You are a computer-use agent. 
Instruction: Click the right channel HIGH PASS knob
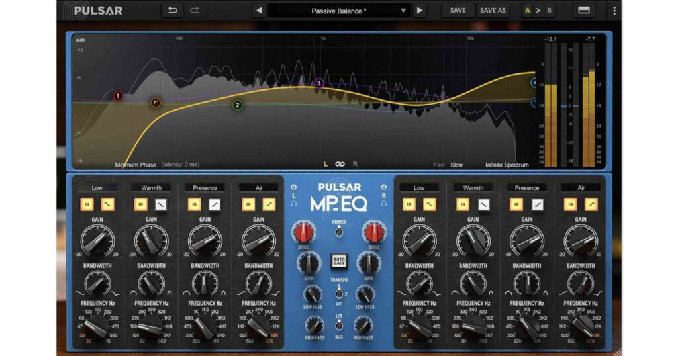point(363,325)
